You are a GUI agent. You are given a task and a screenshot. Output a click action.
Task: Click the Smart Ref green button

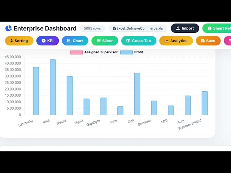(217, 28)
